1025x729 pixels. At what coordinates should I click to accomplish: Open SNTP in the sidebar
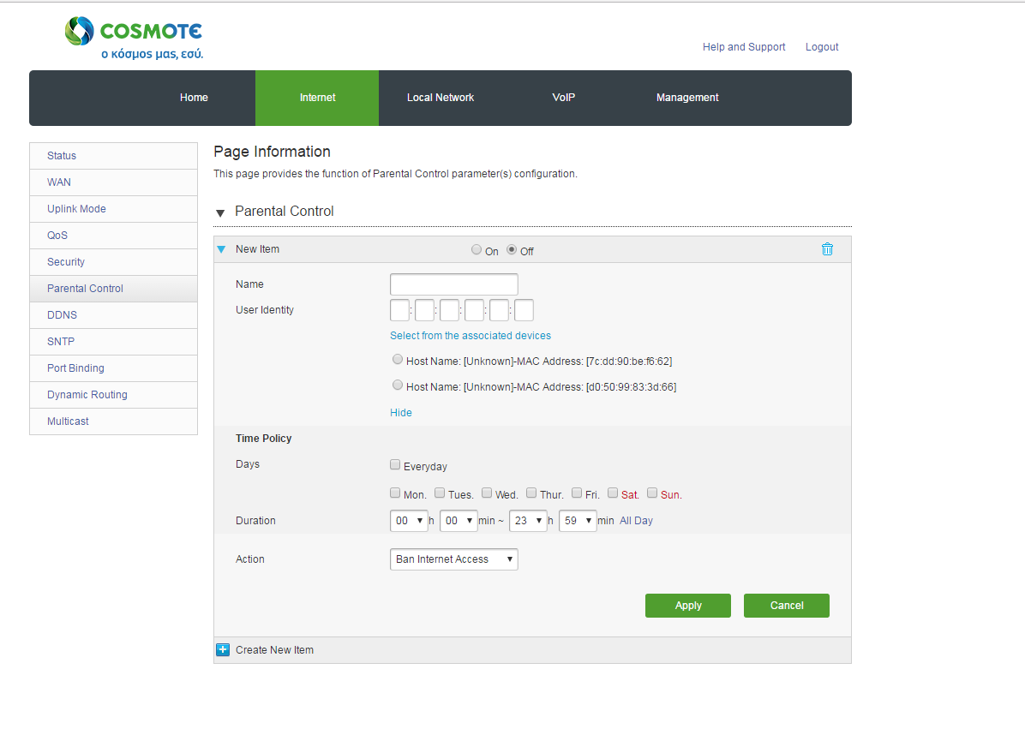click(114, 342)
